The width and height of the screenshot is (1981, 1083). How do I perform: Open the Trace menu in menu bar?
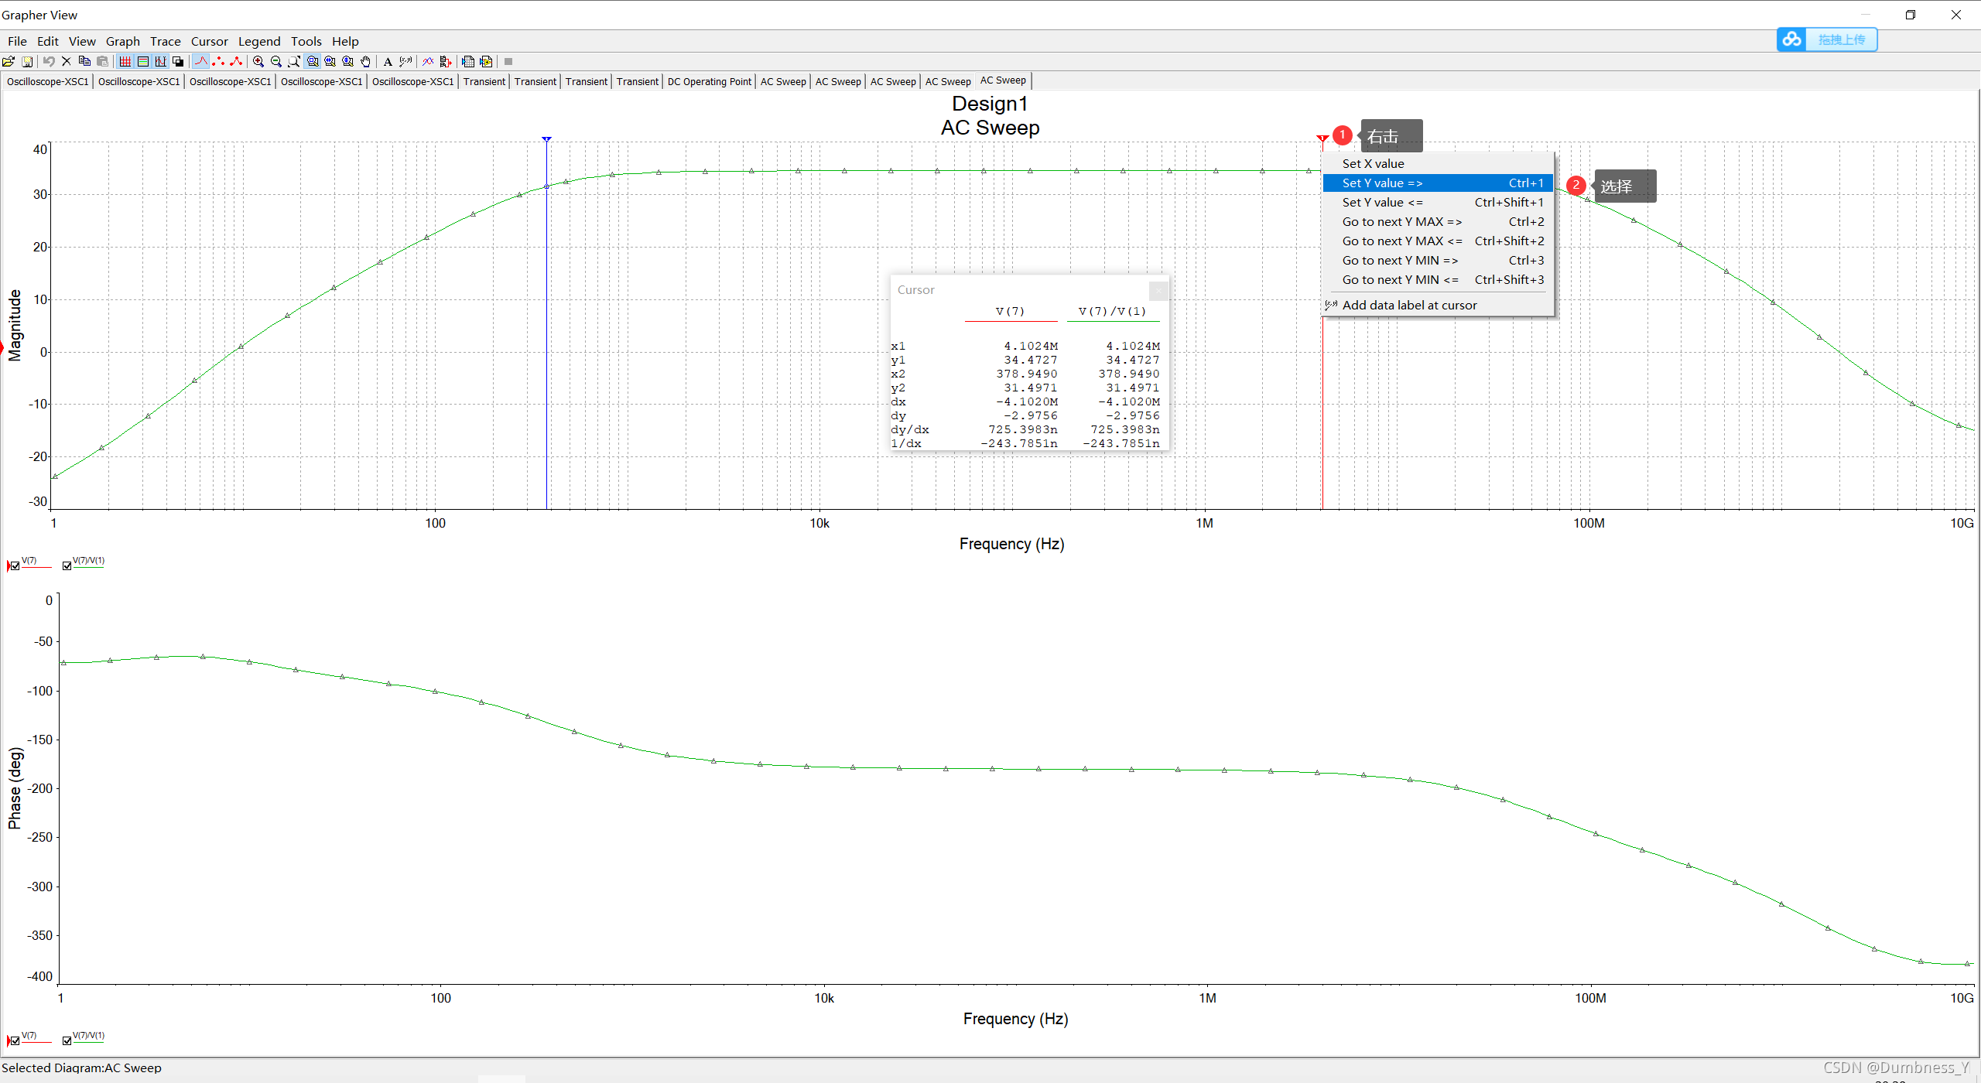click(165, 42)
